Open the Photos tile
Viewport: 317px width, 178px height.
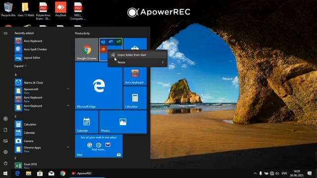click(123, 122)
